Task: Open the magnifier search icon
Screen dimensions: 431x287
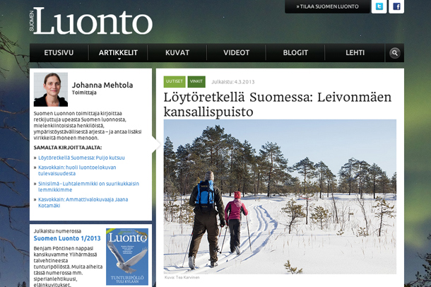Action: [394, 53]
